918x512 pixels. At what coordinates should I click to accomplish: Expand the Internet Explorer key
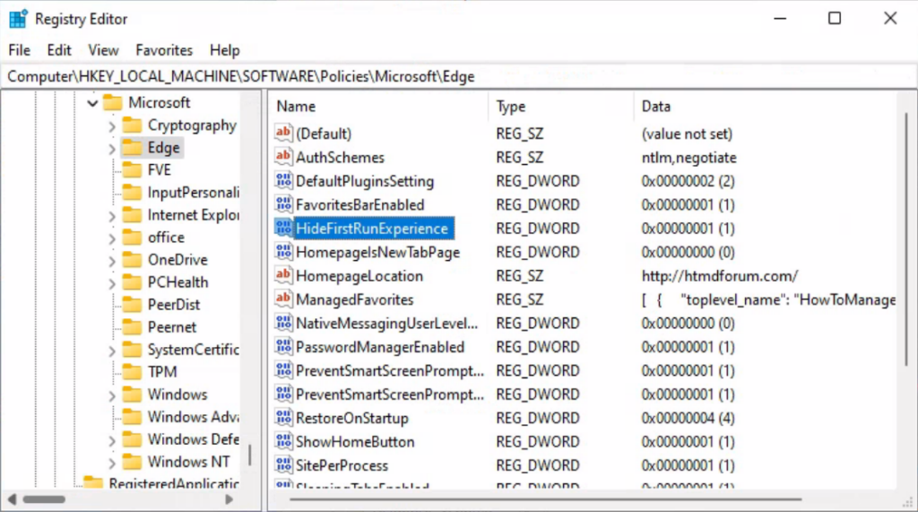tap(112, 216)
